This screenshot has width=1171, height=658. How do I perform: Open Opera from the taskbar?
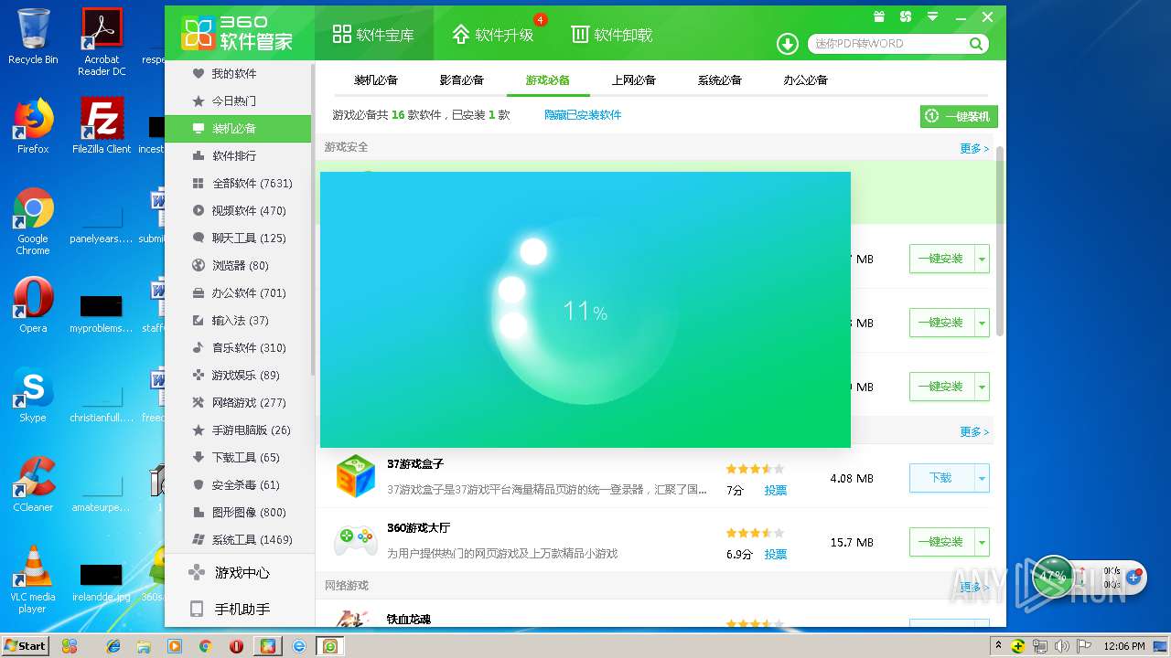tap(237, 646)
